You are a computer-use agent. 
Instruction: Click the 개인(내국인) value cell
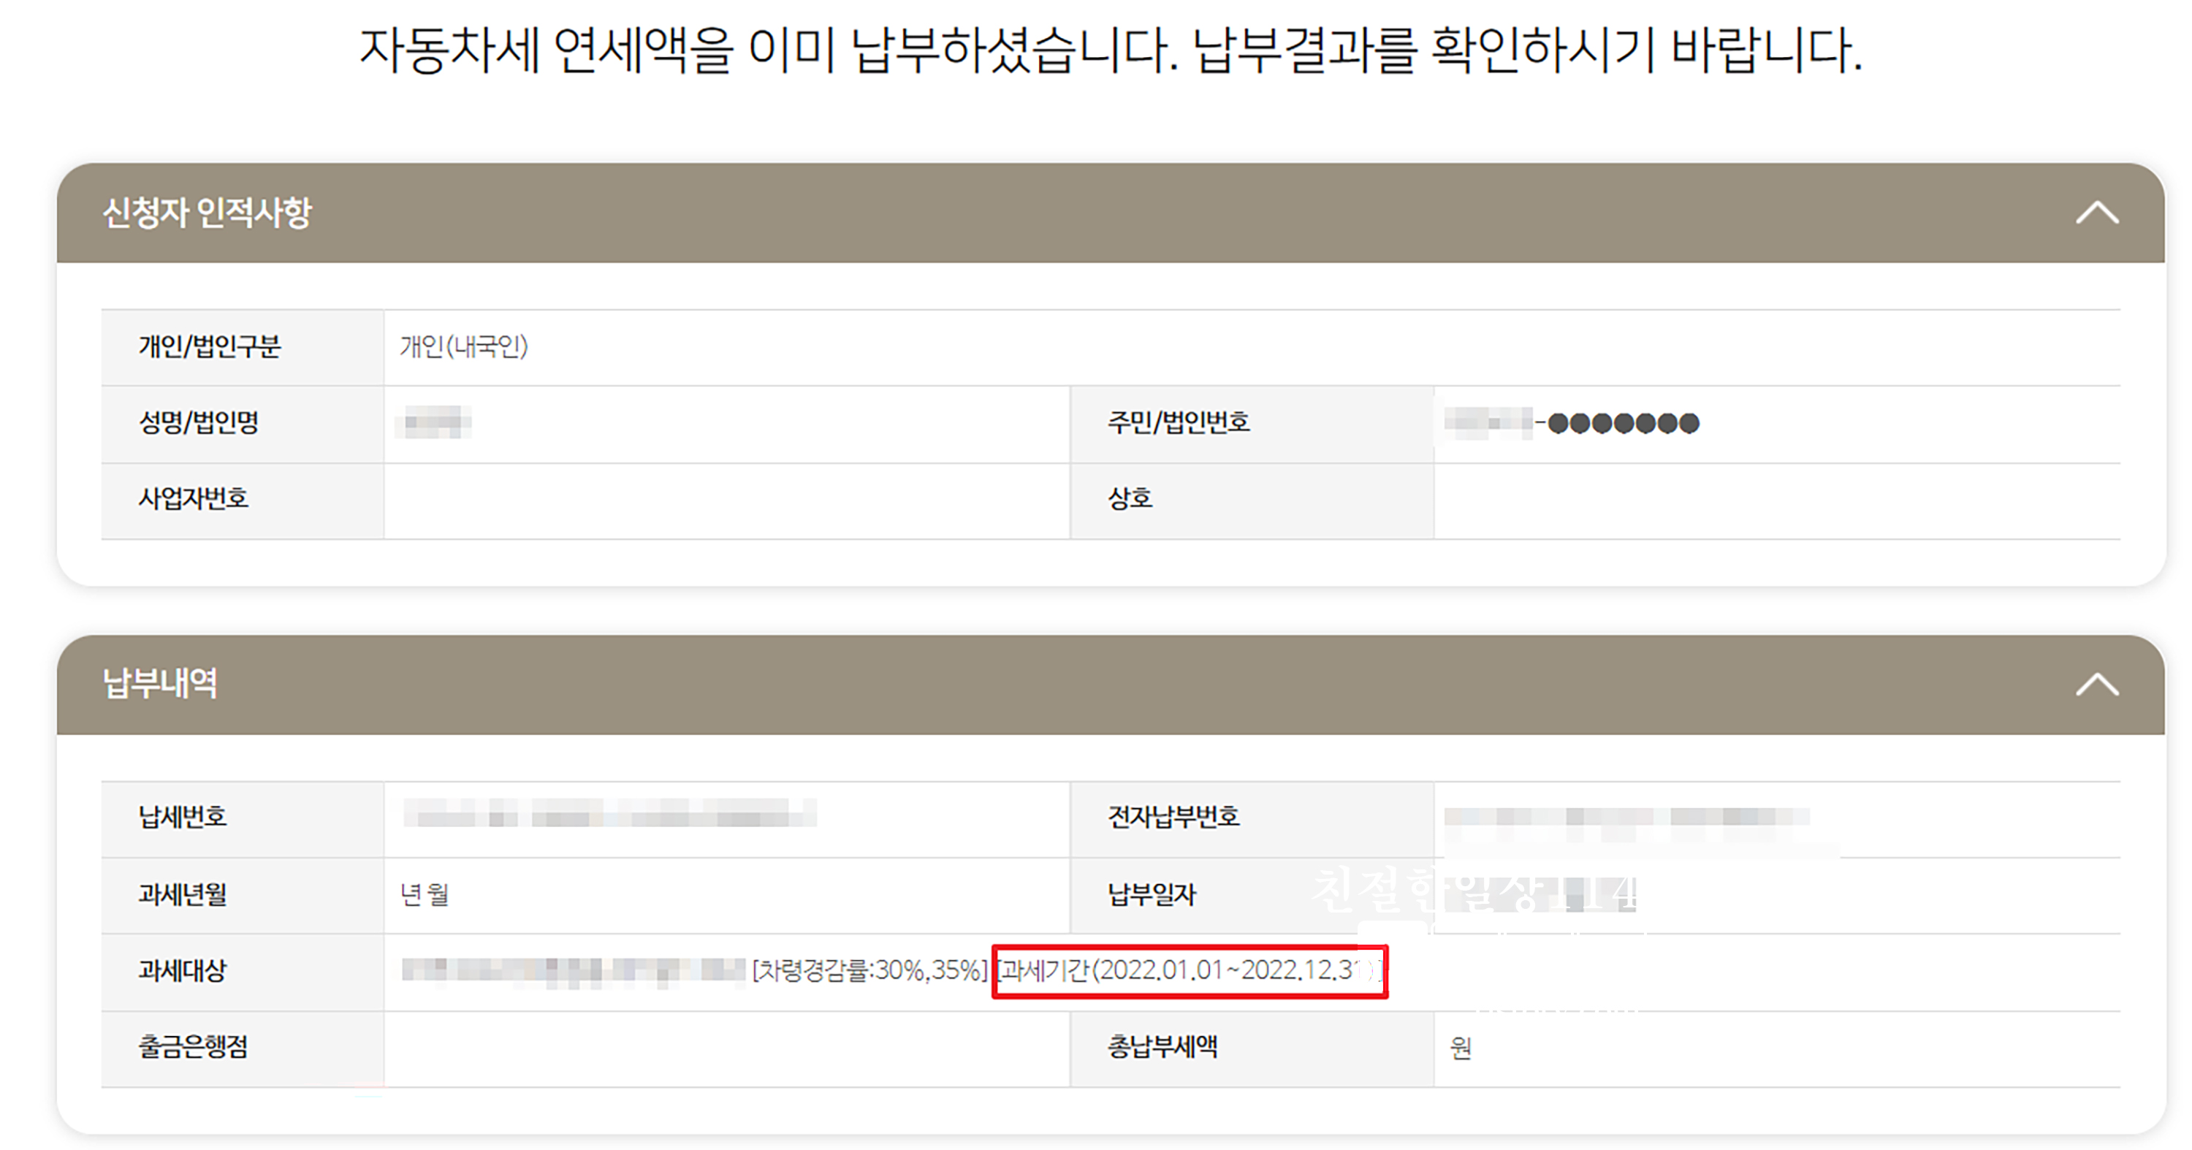(464, 347)
